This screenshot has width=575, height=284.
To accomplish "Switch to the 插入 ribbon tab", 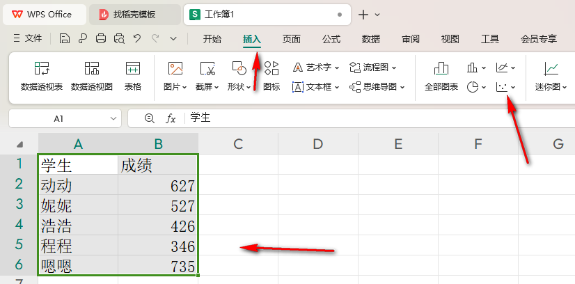I will coord(251,39).
